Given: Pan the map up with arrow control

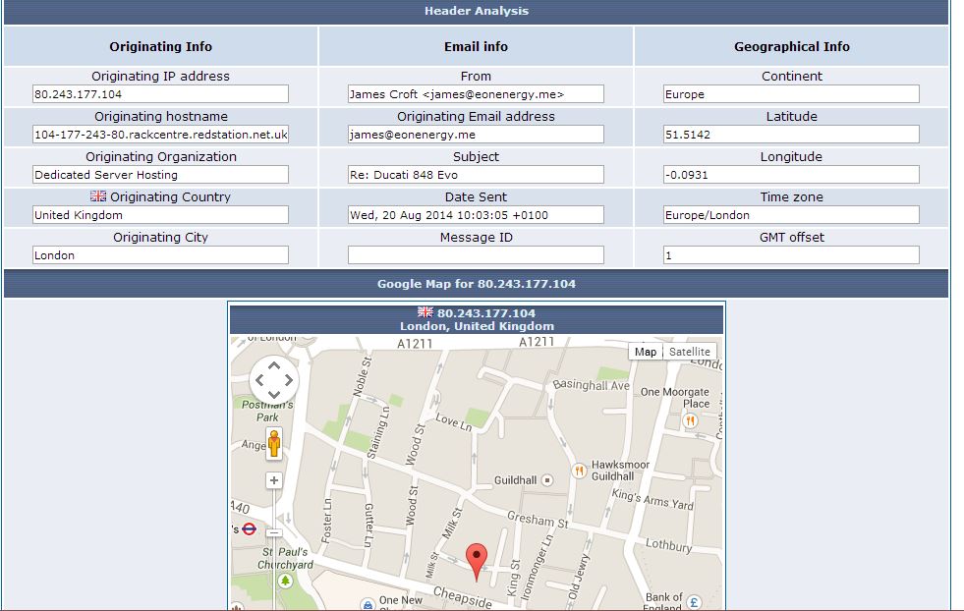Looking at the screenshot, I should coord(273,364).
